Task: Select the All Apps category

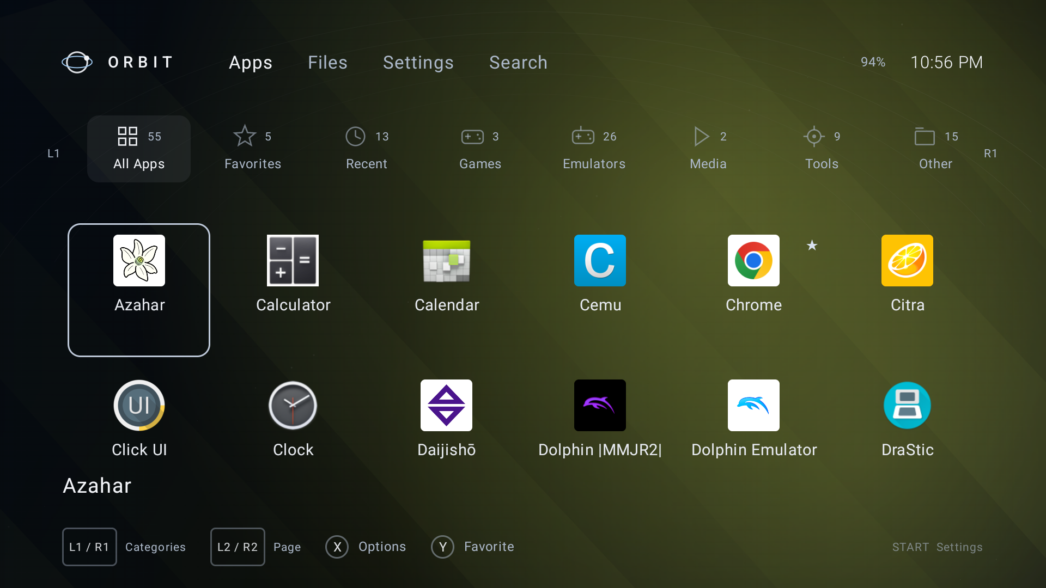Action: point(139,149)
